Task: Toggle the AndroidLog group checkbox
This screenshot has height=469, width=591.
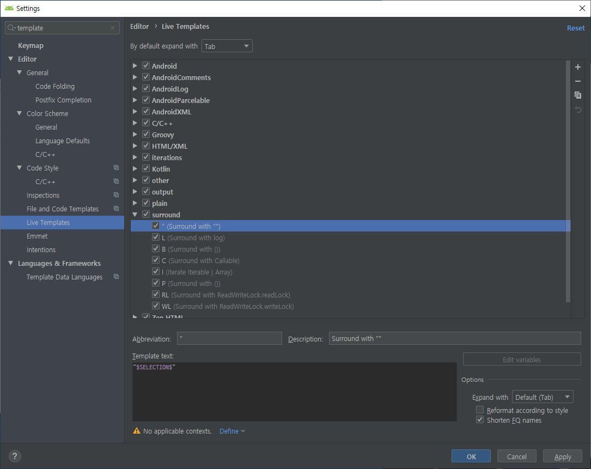Action: (x=146, y=89)
